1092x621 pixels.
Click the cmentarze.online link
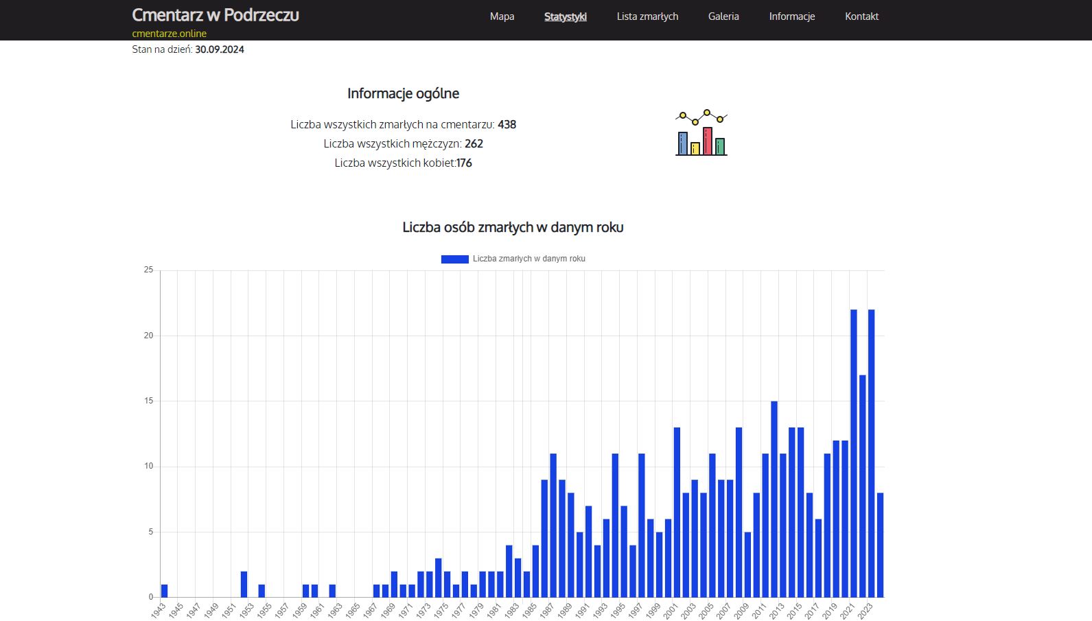click(169, 34)
